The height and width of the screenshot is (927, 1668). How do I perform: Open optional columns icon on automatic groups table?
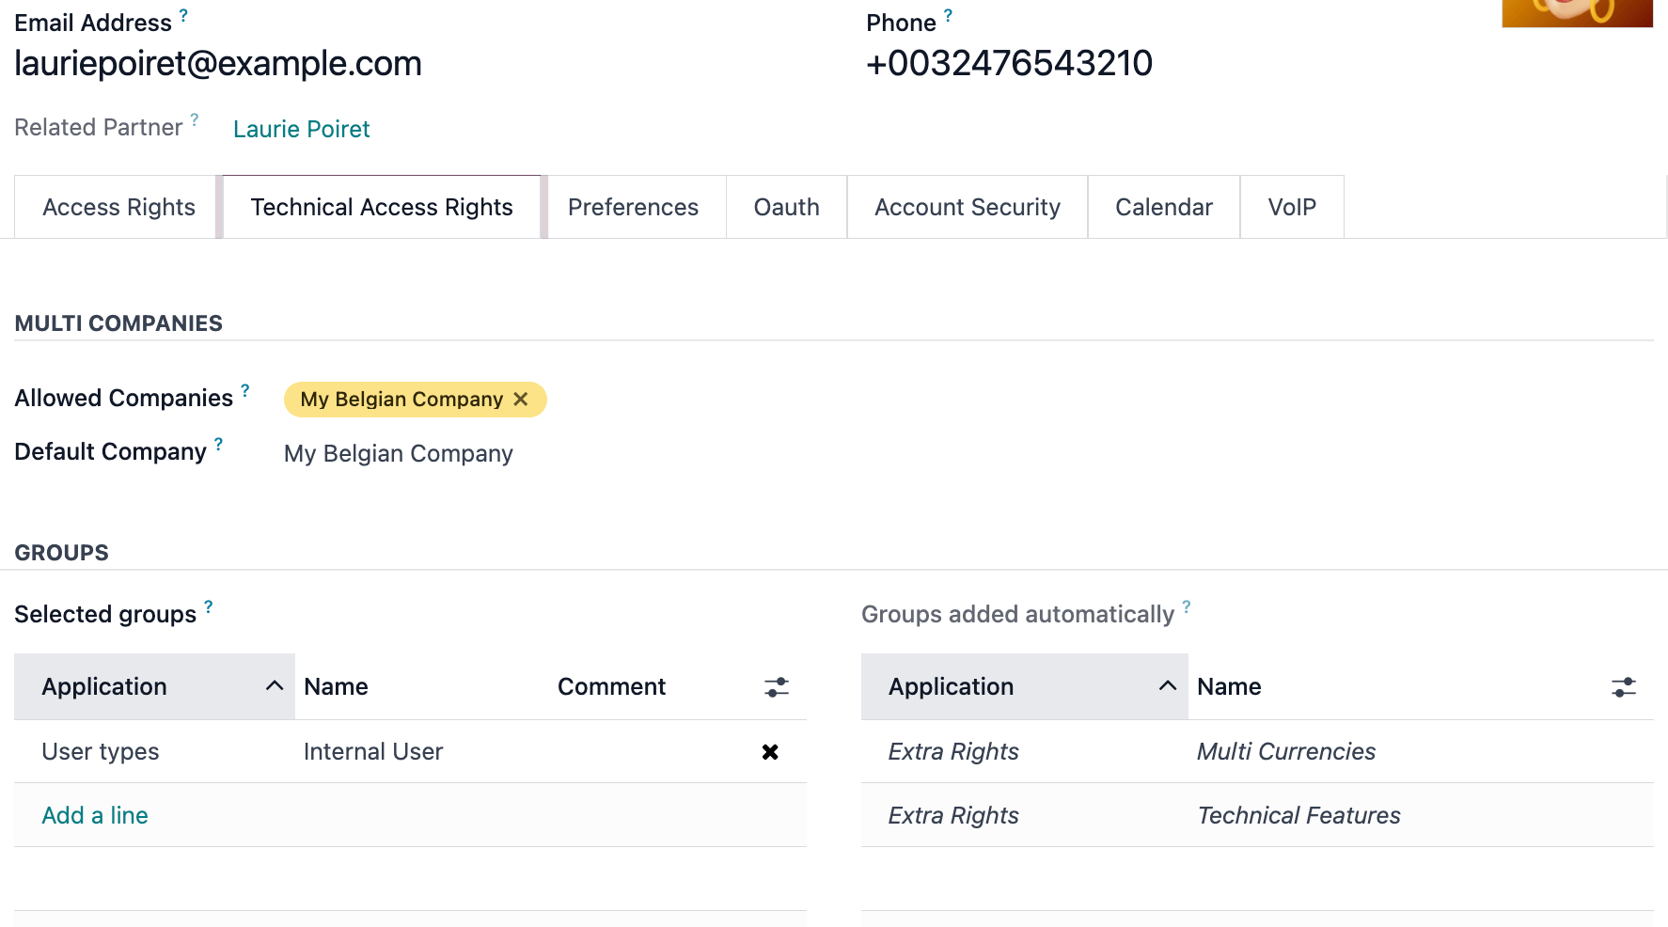point(1623,687)
